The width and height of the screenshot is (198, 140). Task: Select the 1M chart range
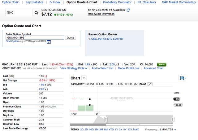click(97, 129)
